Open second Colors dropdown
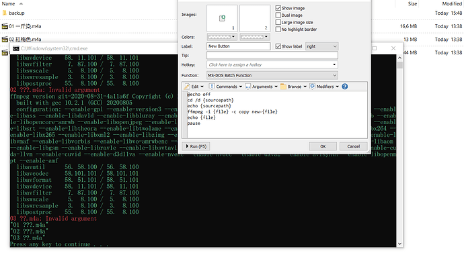 [255, 37]
